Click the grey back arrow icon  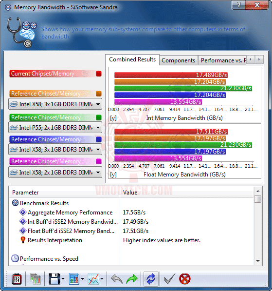click(x=117, y=279)
